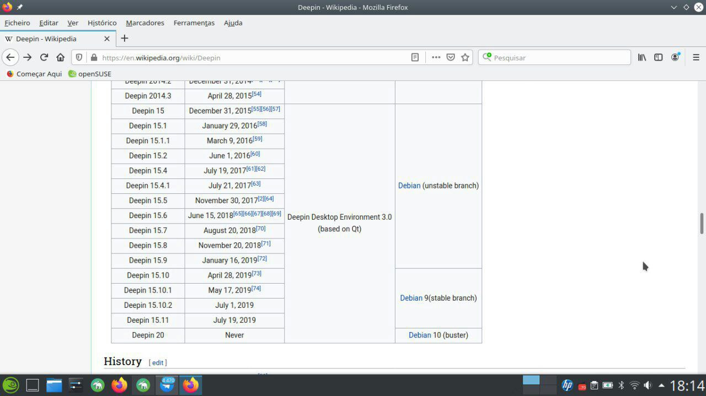
Task: Show the sidebars panel
Action: (659, 57)
